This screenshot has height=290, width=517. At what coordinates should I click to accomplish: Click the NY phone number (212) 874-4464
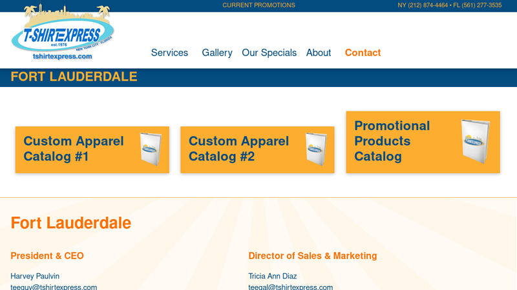pyautogui.click(x=423, y=5)
